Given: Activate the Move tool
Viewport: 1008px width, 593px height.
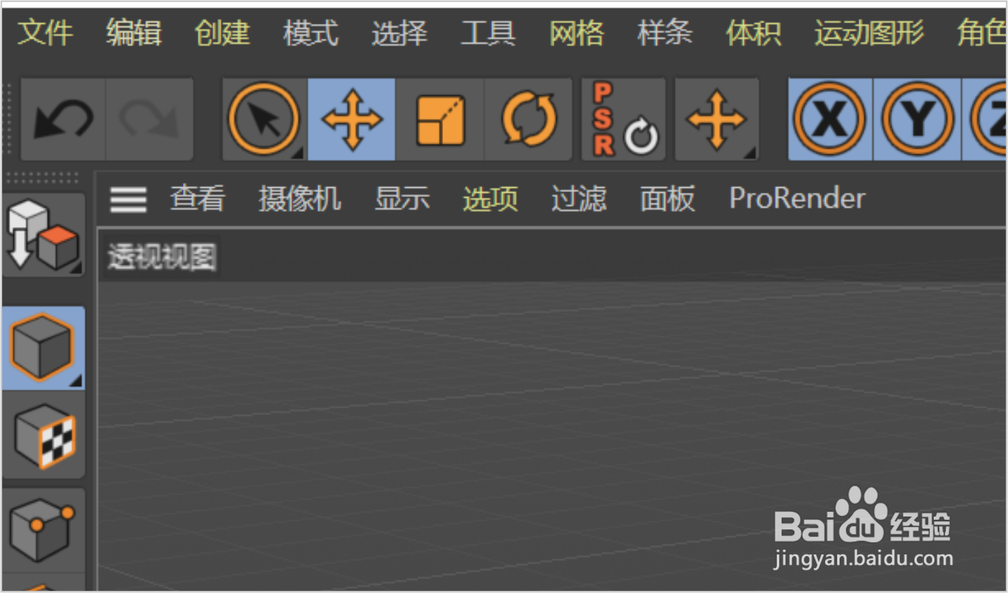Looking at the screenshot, I should tap(351, 119).
